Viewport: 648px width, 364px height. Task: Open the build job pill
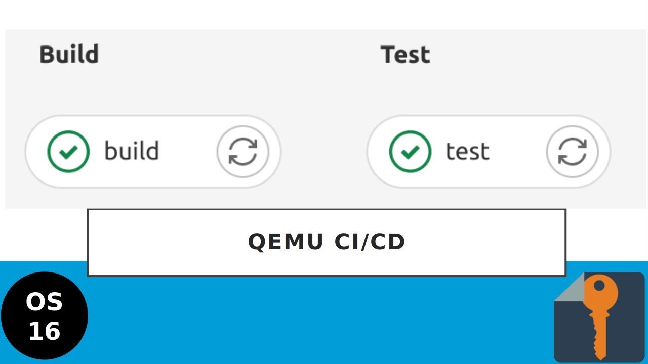point(153,152)
